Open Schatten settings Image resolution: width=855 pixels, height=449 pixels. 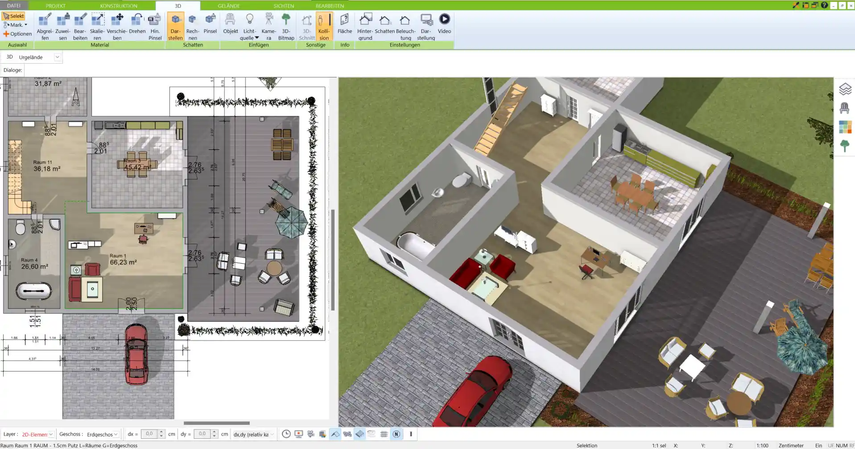pyautogui.click(x=384, y=24)
